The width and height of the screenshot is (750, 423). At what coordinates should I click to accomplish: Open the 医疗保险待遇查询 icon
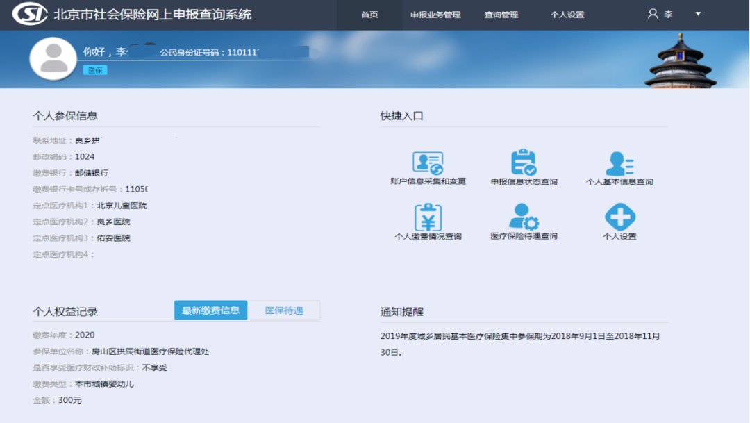pos(524,217)
